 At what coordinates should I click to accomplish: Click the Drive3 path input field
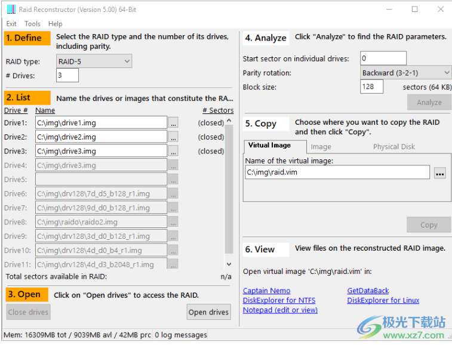[101, 151]
